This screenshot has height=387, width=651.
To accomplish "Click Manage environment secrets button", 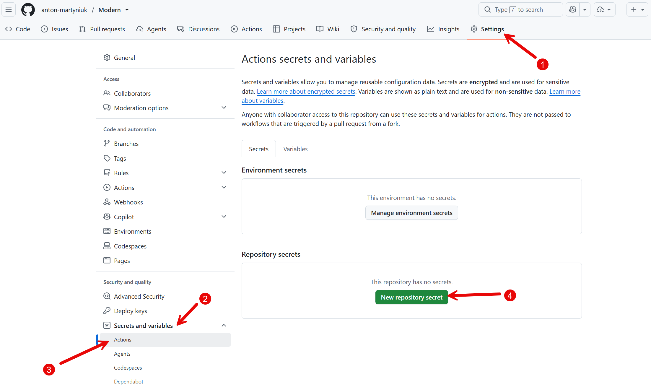I will [411, 213].
